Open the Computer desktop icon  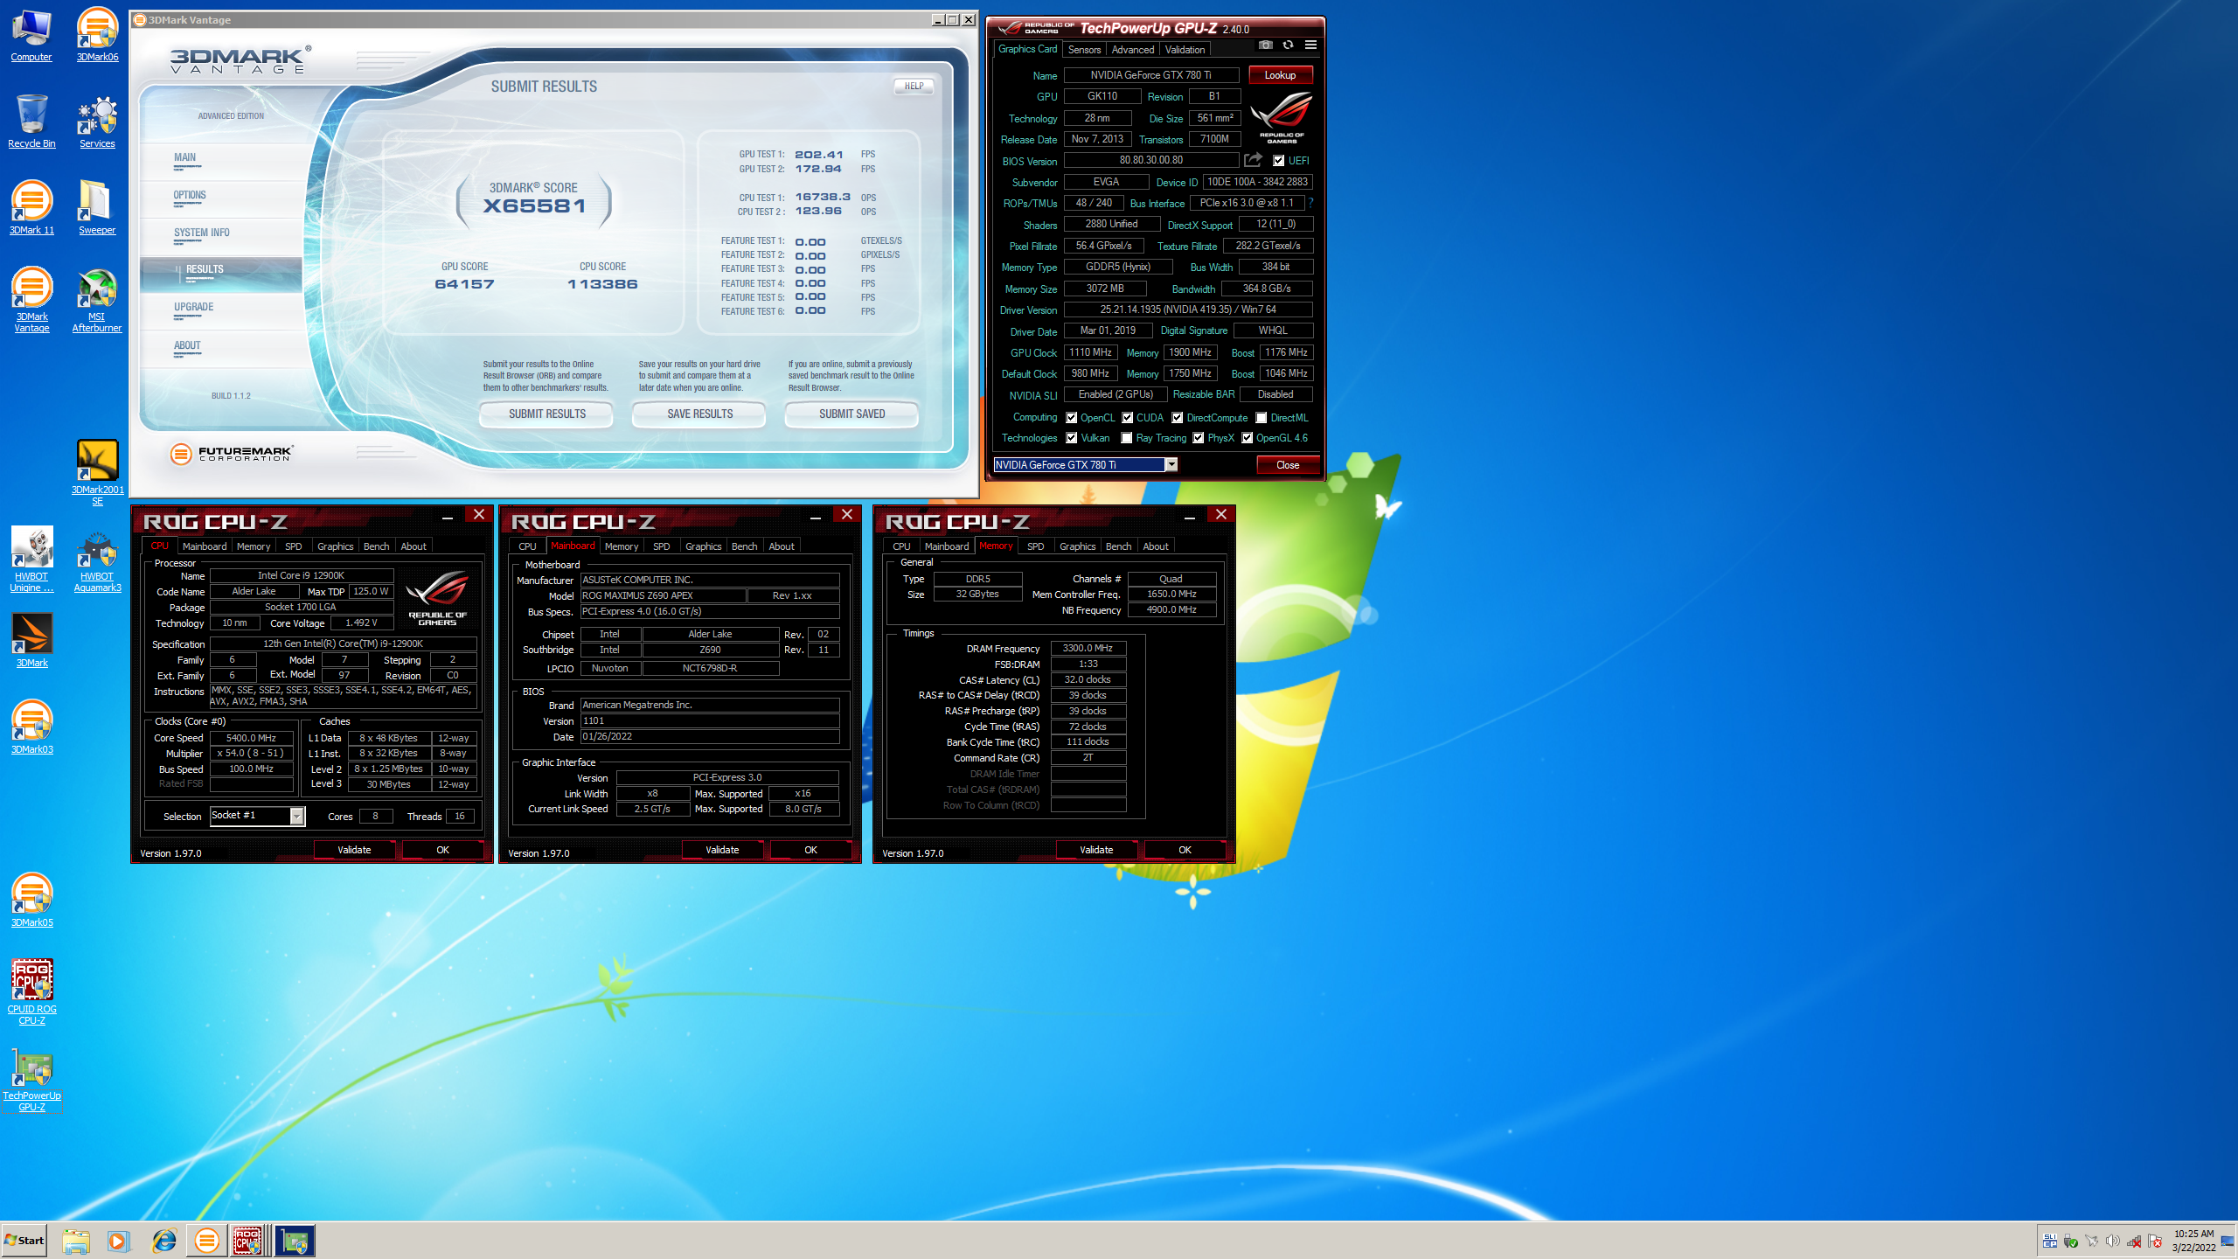[x=31, y=35]
